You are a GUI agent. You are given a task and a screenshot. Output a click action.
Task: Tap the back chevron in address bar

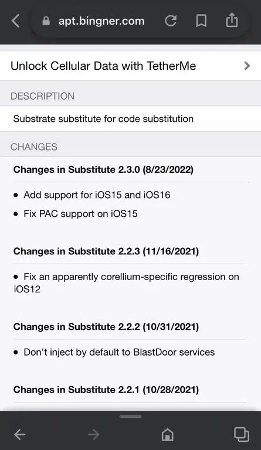(15, 21)
